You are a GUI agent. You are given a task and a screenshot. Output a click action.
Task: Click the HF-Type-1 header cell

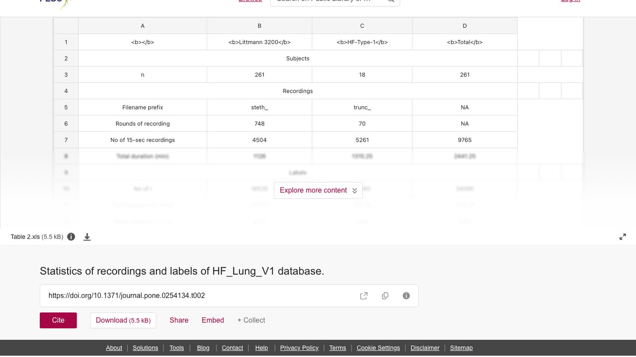tap(362, 42)
